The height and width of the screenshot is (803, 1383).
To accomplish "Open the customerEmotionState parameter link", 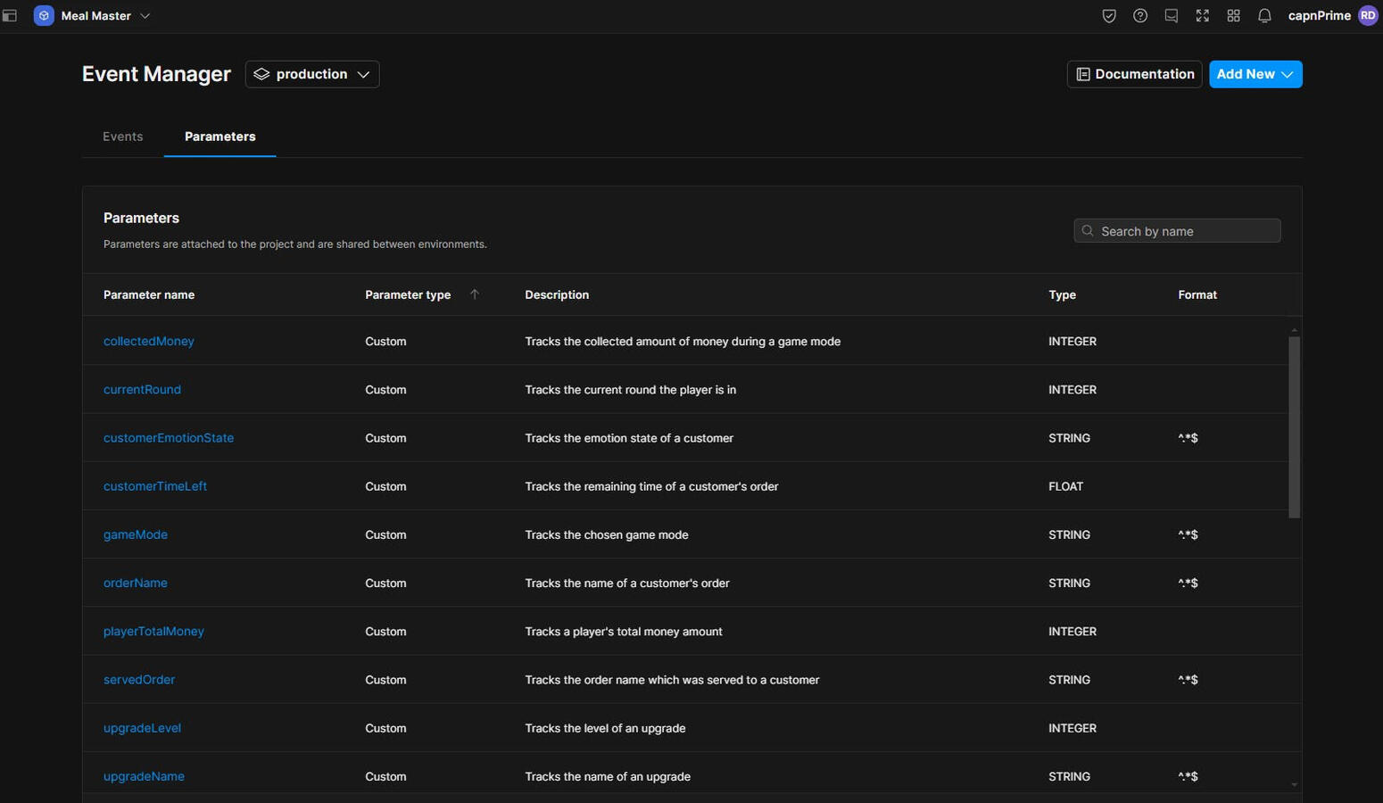I will 169,438.
